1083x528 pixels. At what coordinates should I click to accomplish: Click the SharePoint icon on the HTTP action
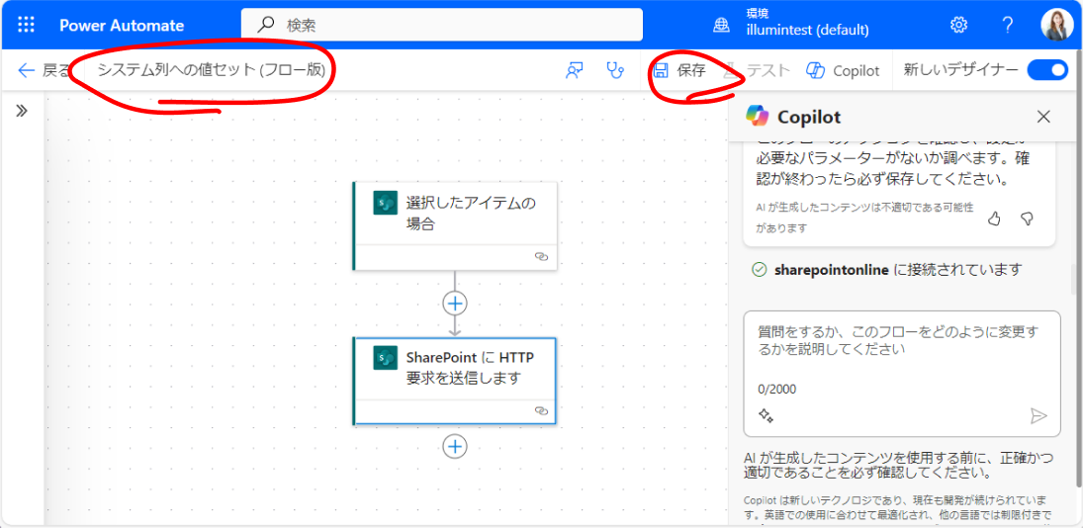click(385, 358)
